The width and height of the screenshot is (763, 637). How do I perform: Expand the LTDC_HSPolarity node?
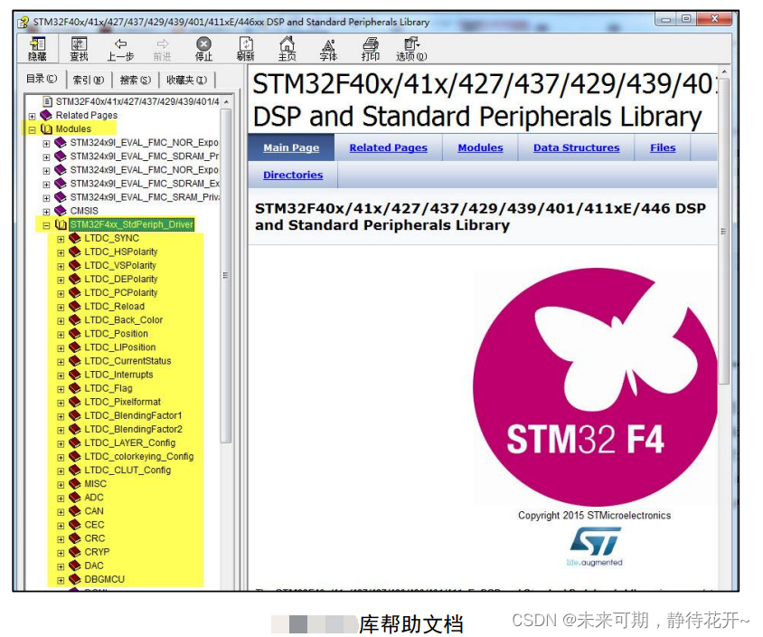[61, 252]
